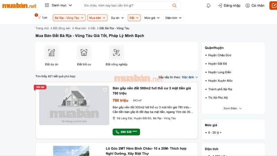The width and height of the screenshot is (277, 156).
Task: Click the Nổi bật badge
Action: (40, 87)
